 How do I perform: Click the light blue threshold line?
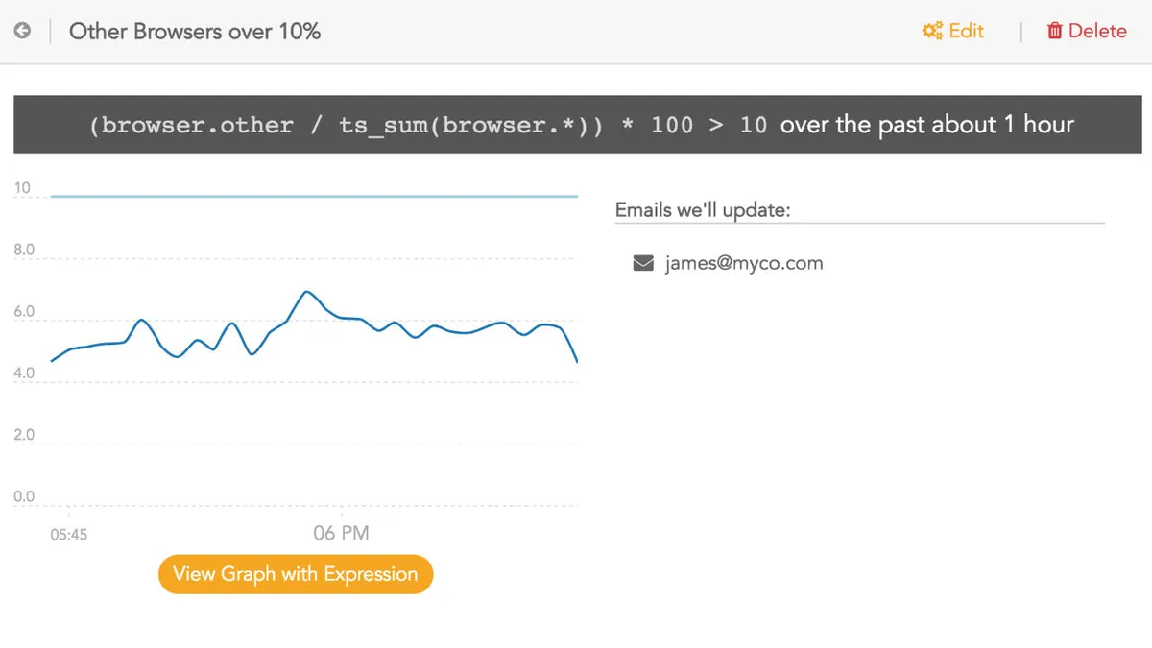point(317,196)
